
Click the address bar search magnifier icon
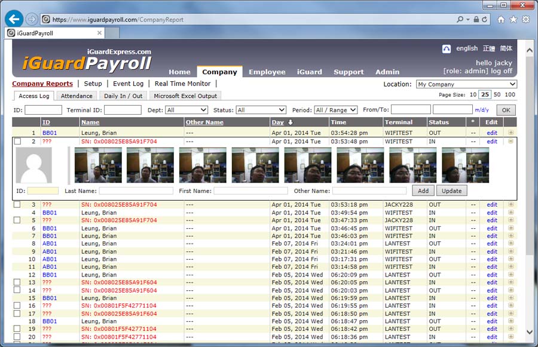click(x=460, y=20)
